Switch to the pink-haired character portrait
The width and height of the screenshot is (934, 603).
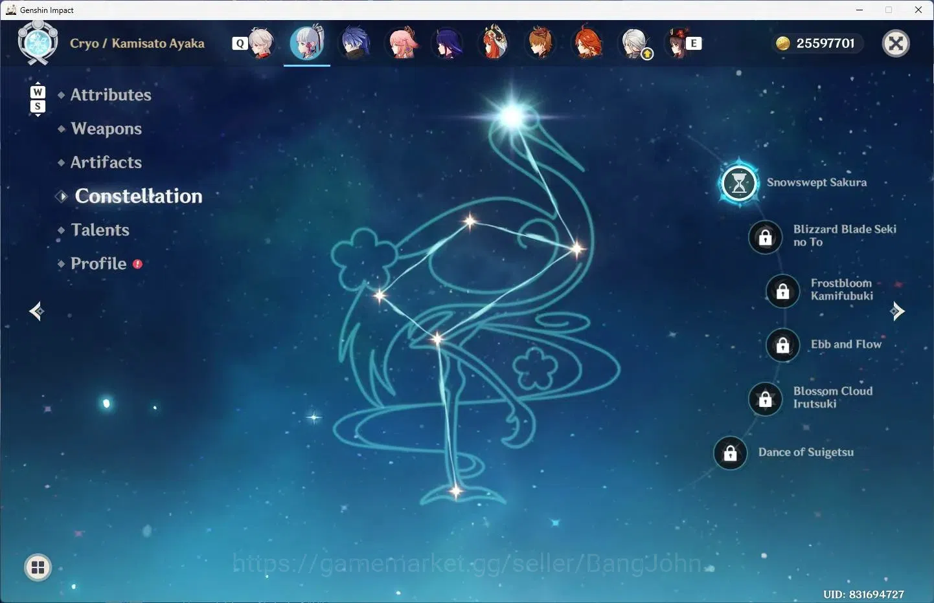(x=402, y=43)
